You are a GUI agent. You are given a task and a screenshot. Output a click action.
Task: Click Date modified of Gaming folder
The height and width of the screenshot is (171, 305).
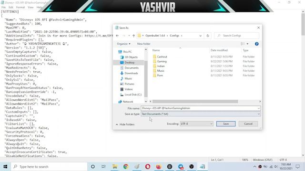pyautogui.click(x=221, y=61)
